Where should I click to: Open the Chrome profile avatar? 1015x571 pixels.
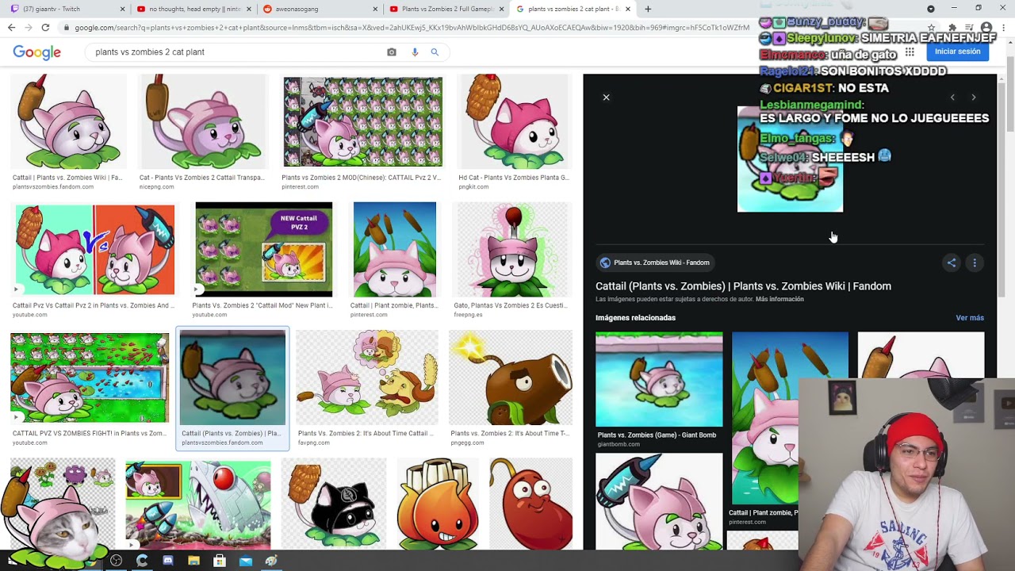click(x=986, y=27)
